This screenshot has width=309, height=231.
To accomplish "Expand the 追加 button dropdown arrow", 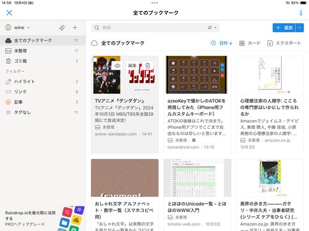I will pyautogui.click(x=300, y=28).
